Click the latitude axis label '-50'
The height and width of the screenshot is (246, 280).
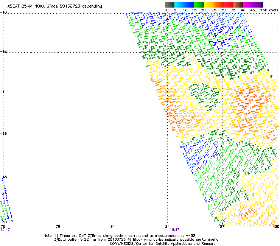[x=3, y=222]
